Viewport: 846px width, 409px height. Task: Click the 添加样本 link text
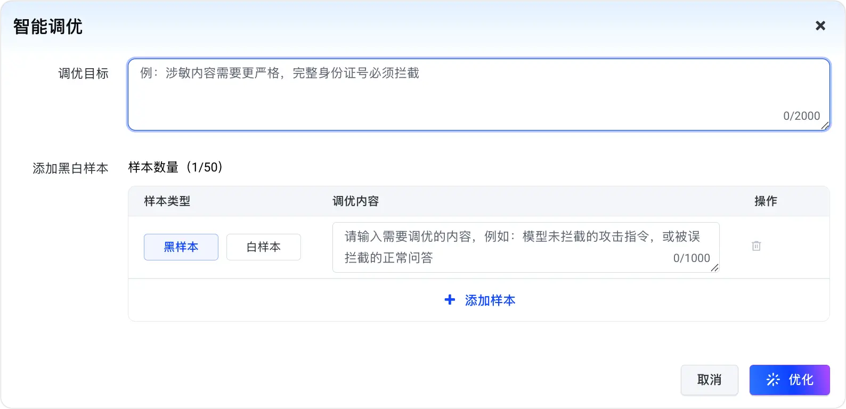(490, 300)
